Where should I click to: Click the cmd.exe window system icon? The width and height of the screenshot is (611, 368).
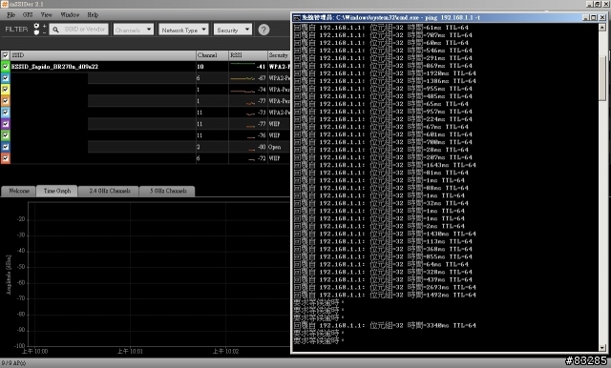pyautogui.click(x=297, y=17)
